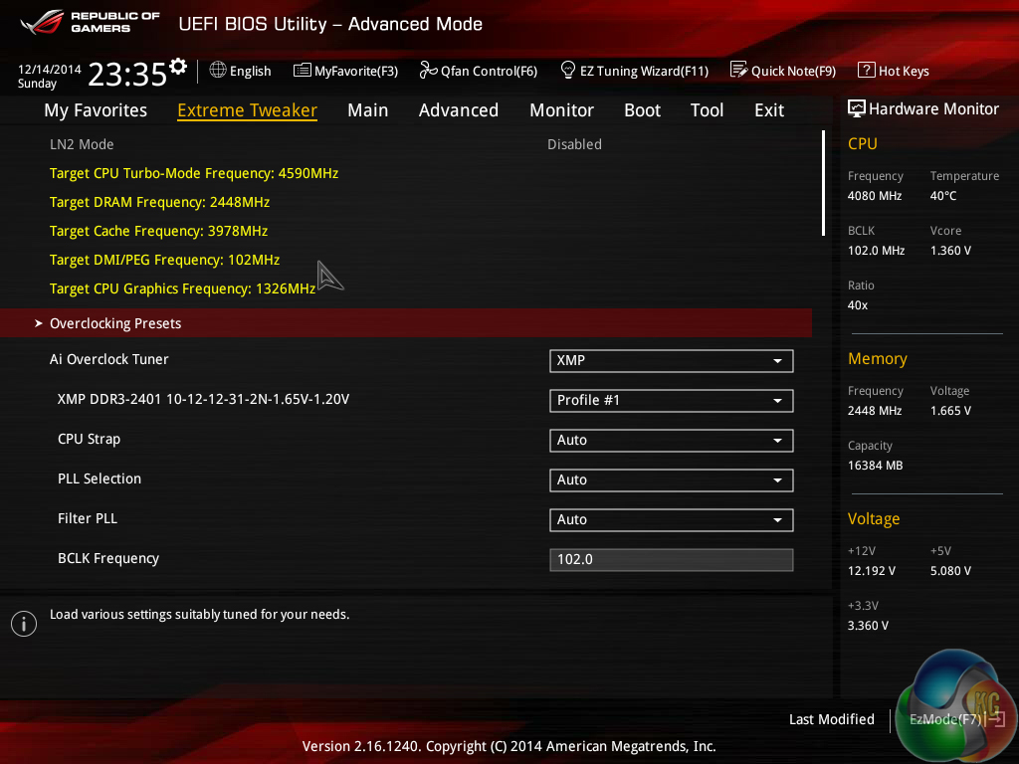Click the Filter PLL label

[x=88, y=518]
